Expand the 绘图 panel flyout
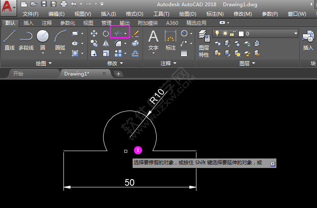The image size is (317, 208). pyautogui.click(x=44, y=63)
